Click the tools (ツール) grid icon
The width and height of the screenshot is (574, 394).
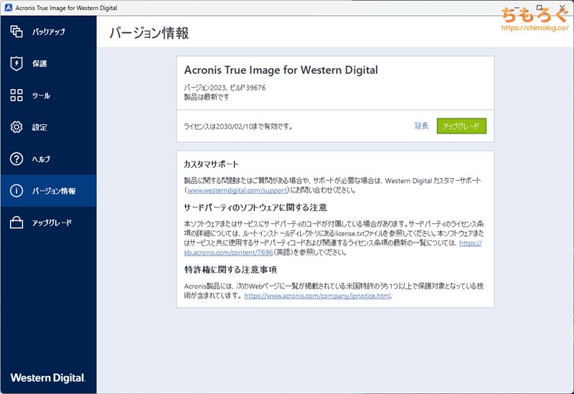click(x=17, y=95)
